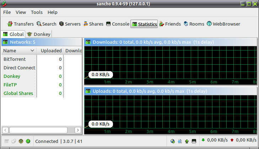Open the Tools menu
This screenshot has height=149, width=259.
pyautogui.click(x=37, y=12)
